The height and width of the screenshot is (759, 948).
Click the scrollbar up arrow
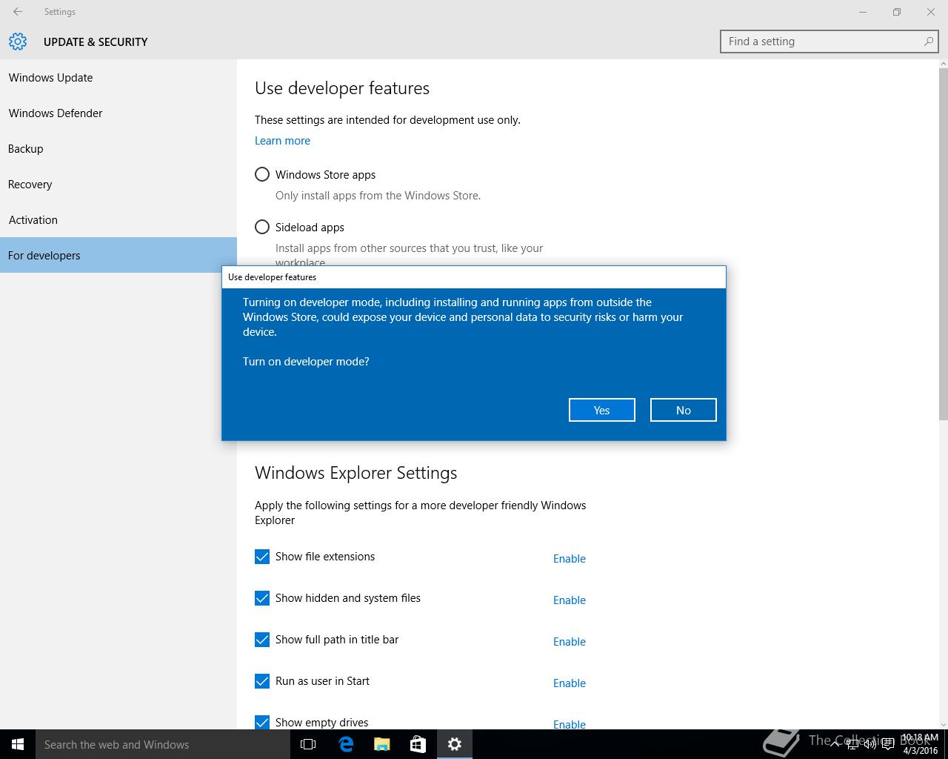coord(943,64)
